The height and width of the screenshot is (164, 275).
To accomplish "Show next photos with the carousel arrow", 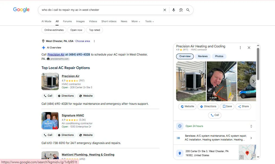I will tap(253, 81).
